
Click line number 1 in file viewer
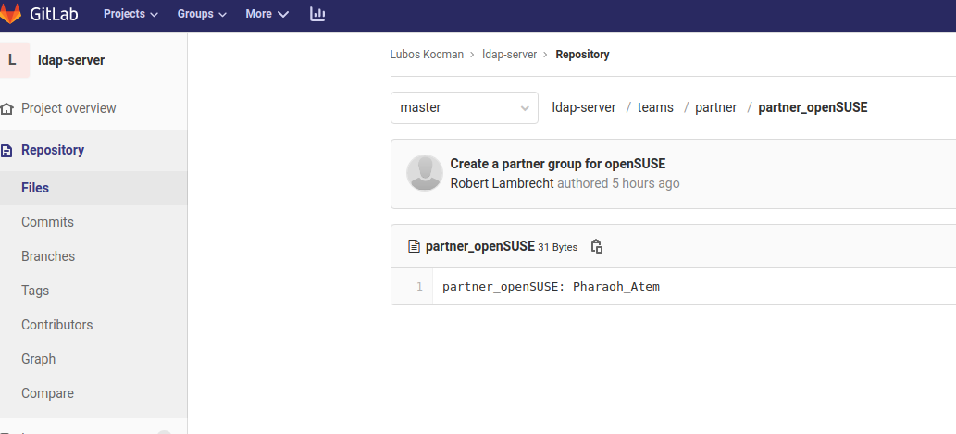[419, 287]
